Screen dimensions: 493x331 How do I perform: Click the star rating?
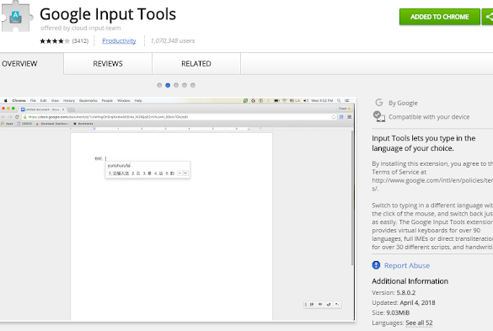55,41
